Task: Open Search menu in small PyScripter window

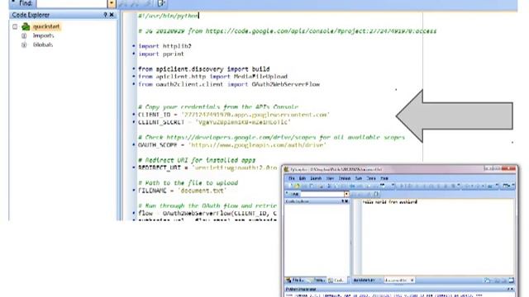Action: click(x=316, y=178)
